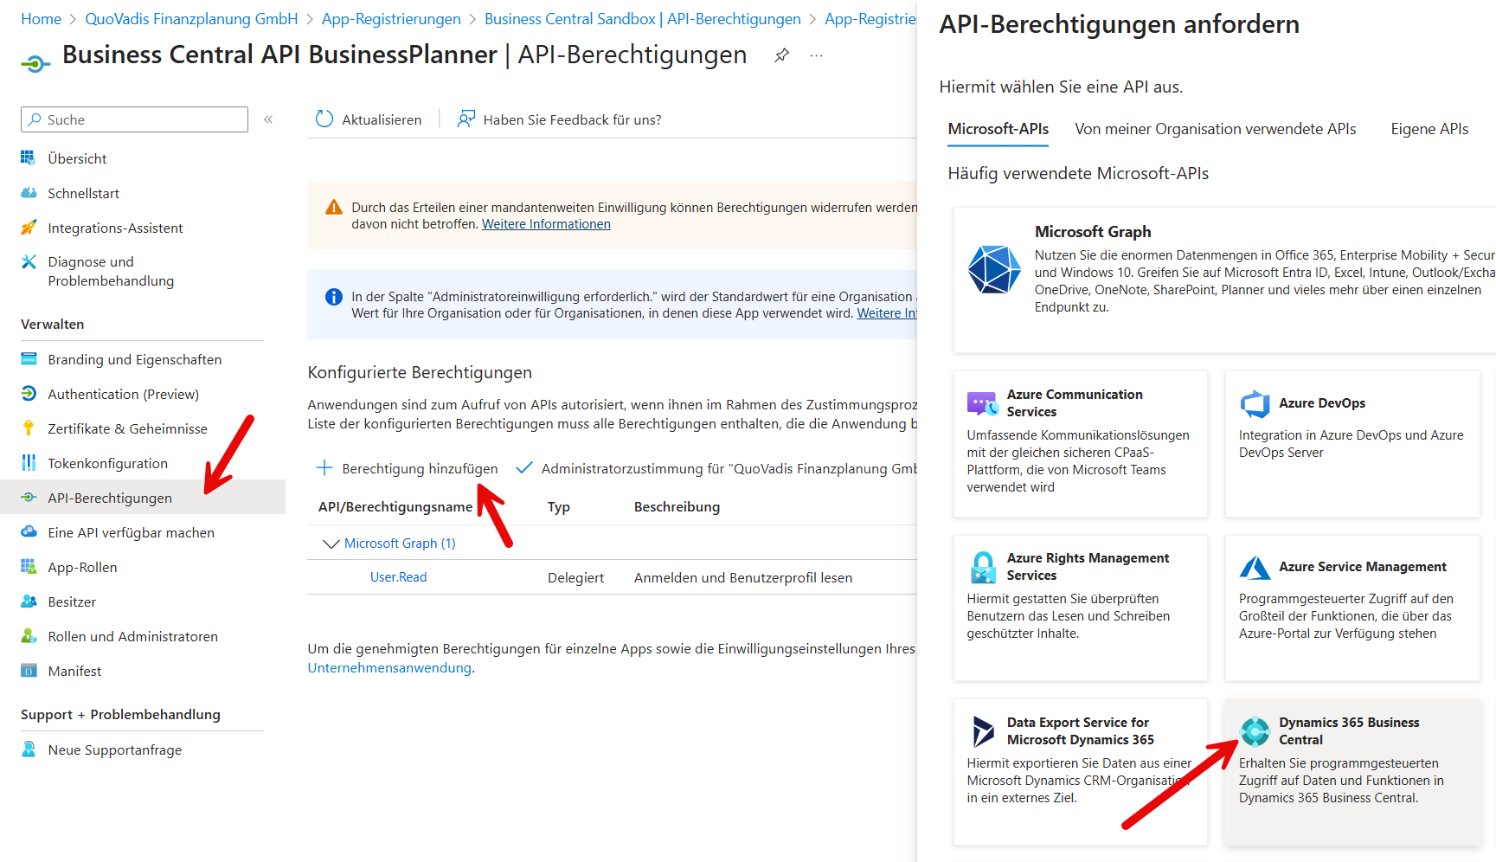The width and height of the screenshot is (1496, 862).
Task: Click the Typ column header
Action: [559, 507]
